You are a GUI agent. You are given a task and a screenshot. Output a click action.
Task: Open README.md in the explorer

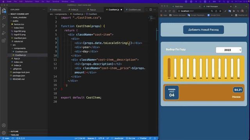point(18,79)
